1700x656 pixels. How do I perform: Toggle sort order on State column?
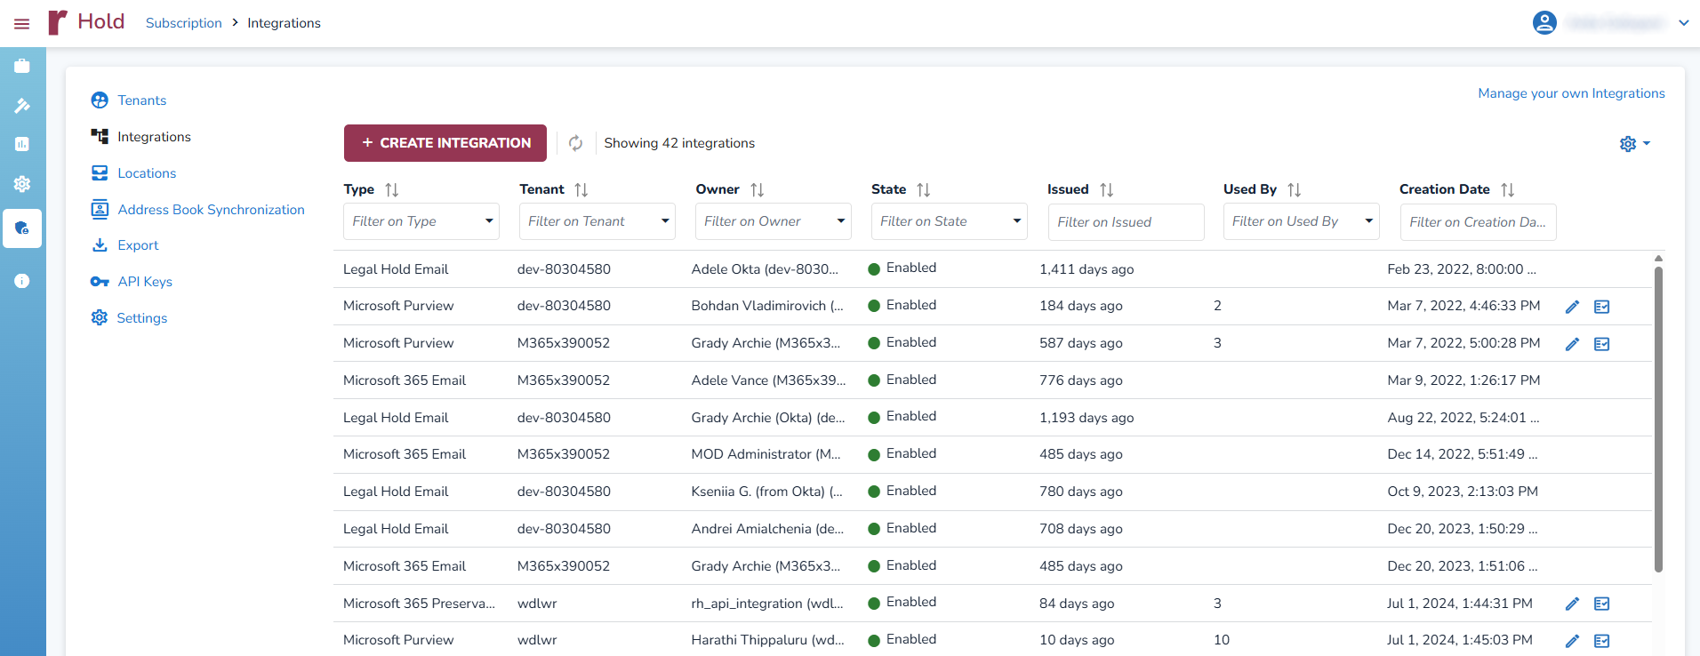pyautogui.click(x=923, y=189)
